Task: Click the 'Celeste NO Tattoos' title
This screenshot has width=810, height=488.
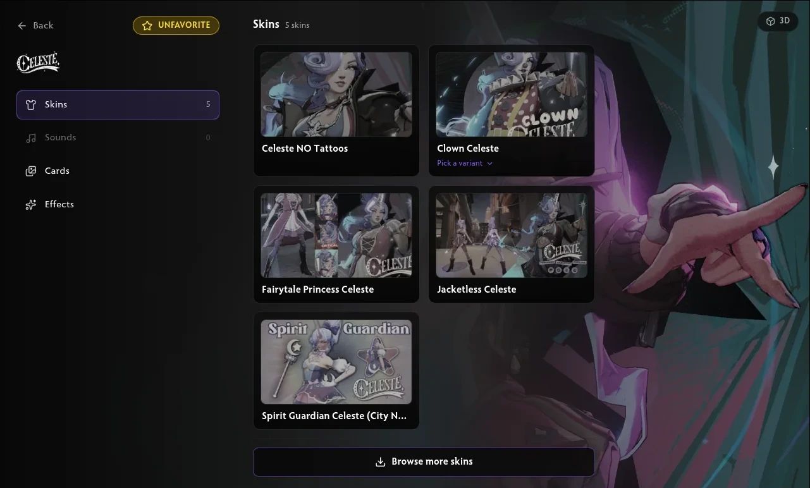Action: point(305,149)
